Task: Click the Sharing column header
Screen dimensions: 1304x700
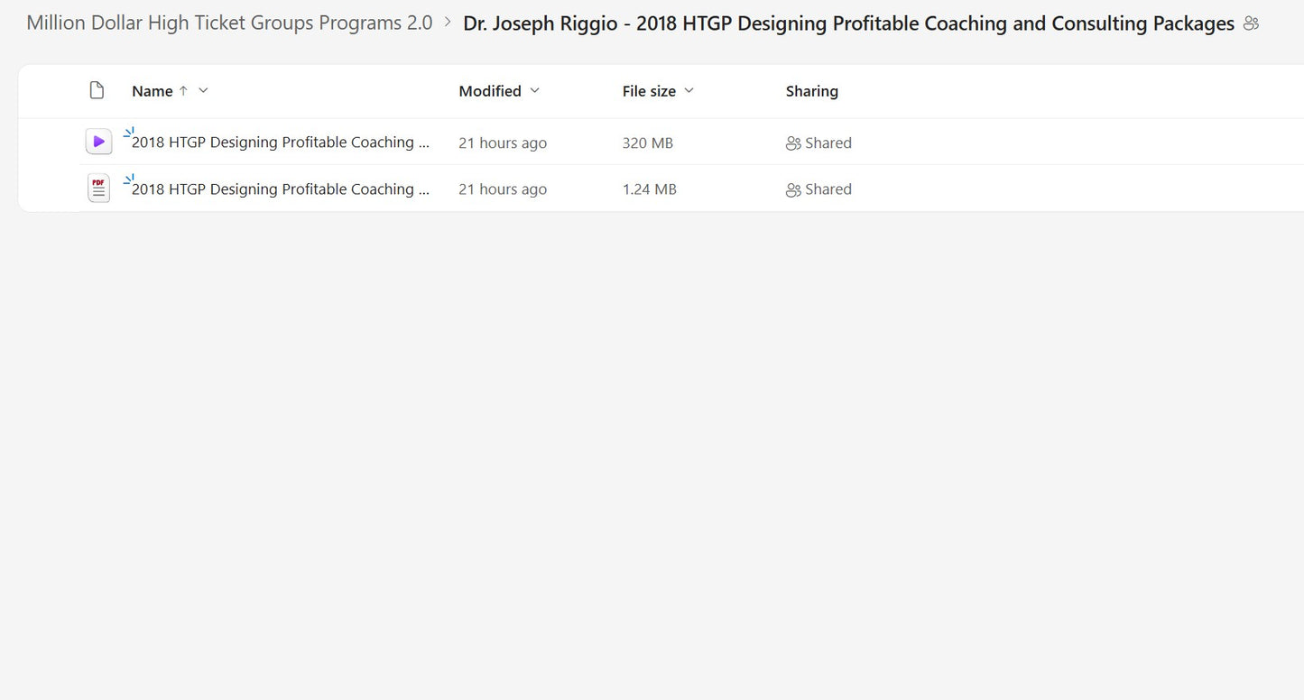Action: pyautogui.click(x=811, y=90)
